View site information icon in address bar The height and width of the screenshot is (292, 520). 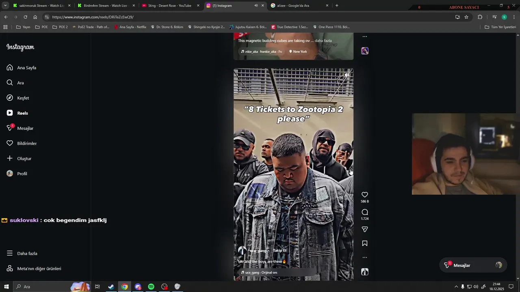coord(47,17)
